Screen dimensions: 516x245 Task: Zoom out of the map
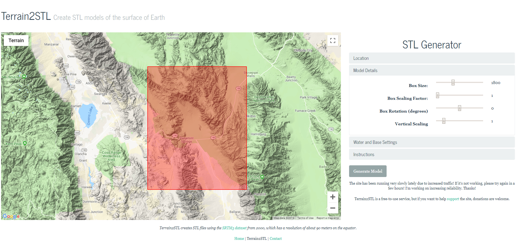coord(332,208)
